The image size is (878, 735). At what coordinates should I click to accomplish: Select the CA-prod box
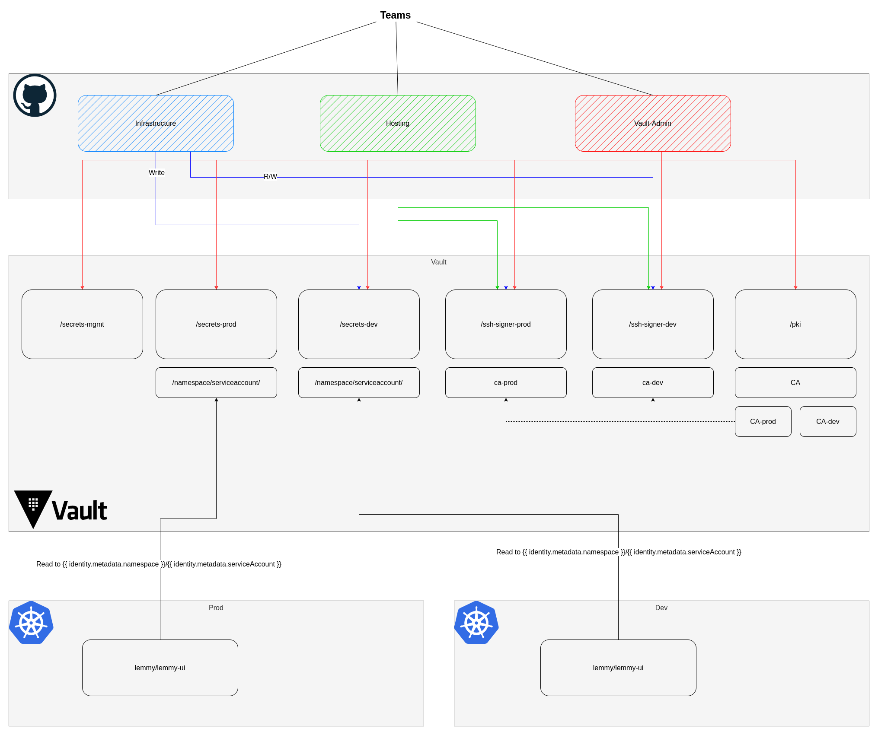(763, 421)
